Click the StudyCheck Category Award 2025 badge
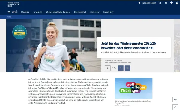 (19, 32)
